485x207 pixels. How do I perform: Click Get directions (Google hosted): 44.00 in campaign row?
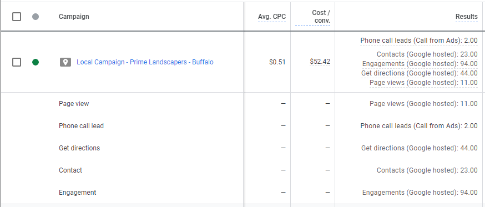[x=420, y=73]
